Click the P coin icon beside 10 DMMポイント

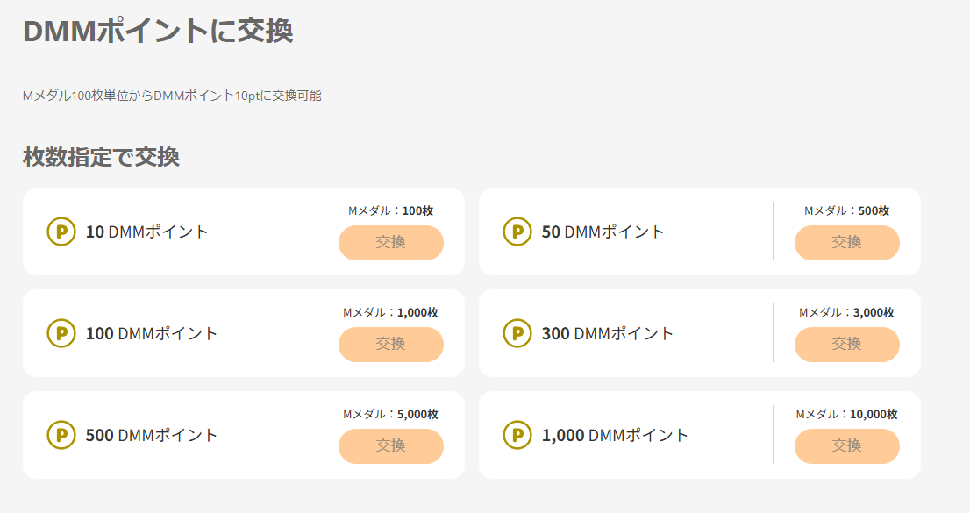[61, 232]
